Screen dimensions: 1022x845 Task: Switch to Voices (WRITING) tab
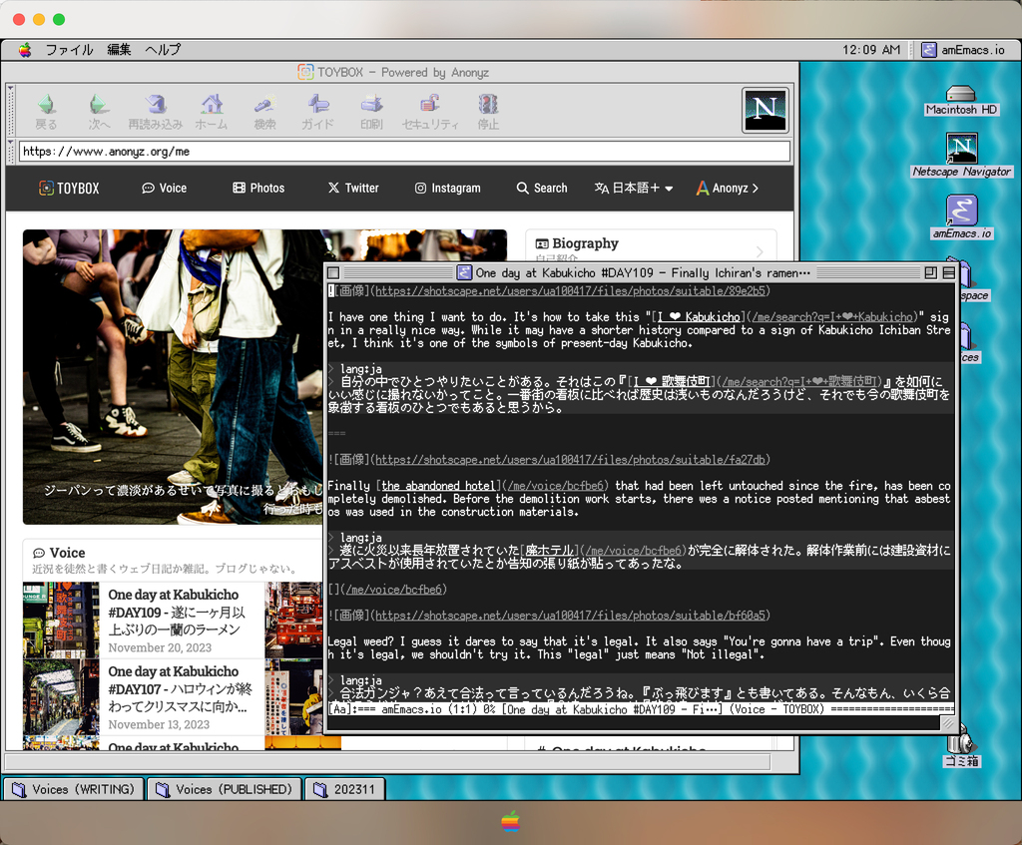(x=73, y=789)
